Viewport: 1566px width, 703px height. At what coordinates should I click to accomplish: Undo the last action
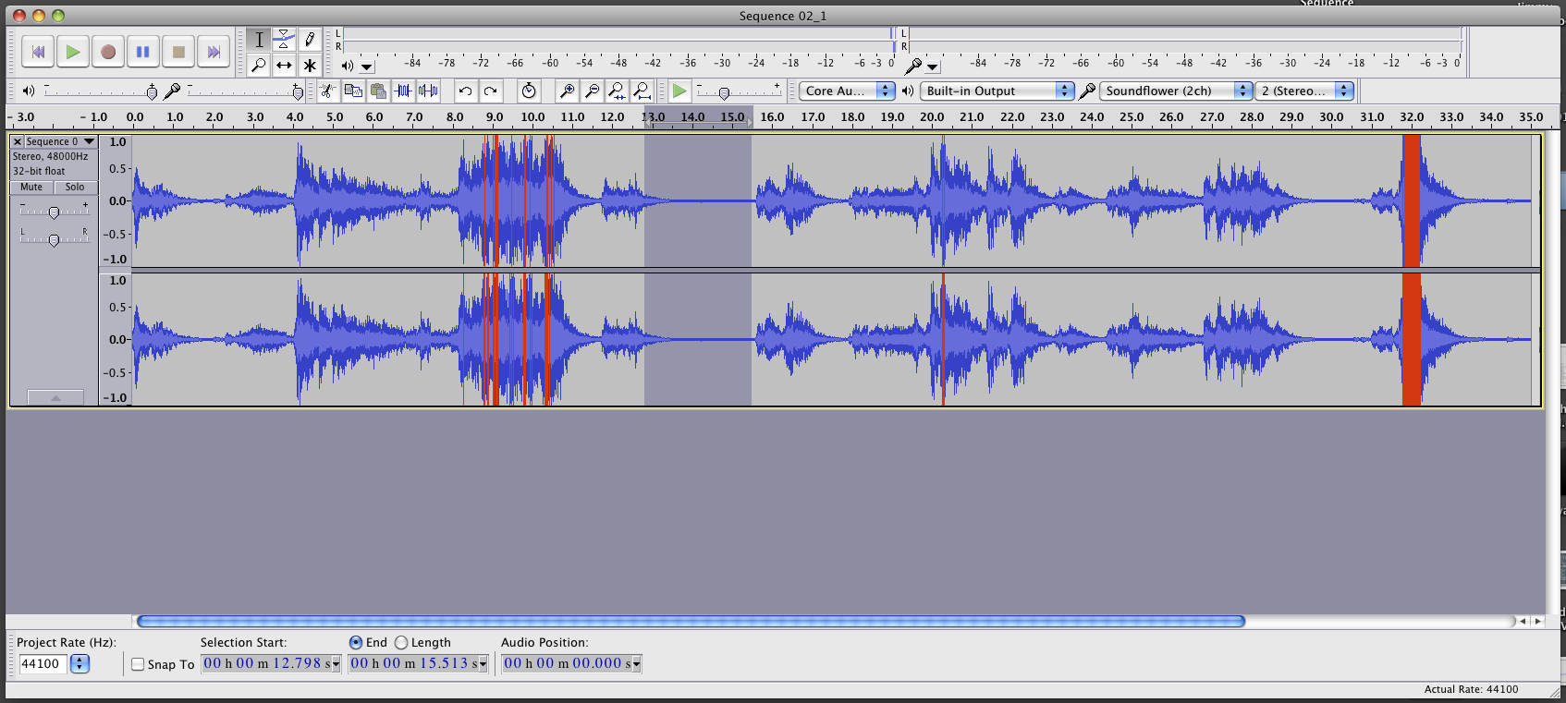[x=465, y=91]
